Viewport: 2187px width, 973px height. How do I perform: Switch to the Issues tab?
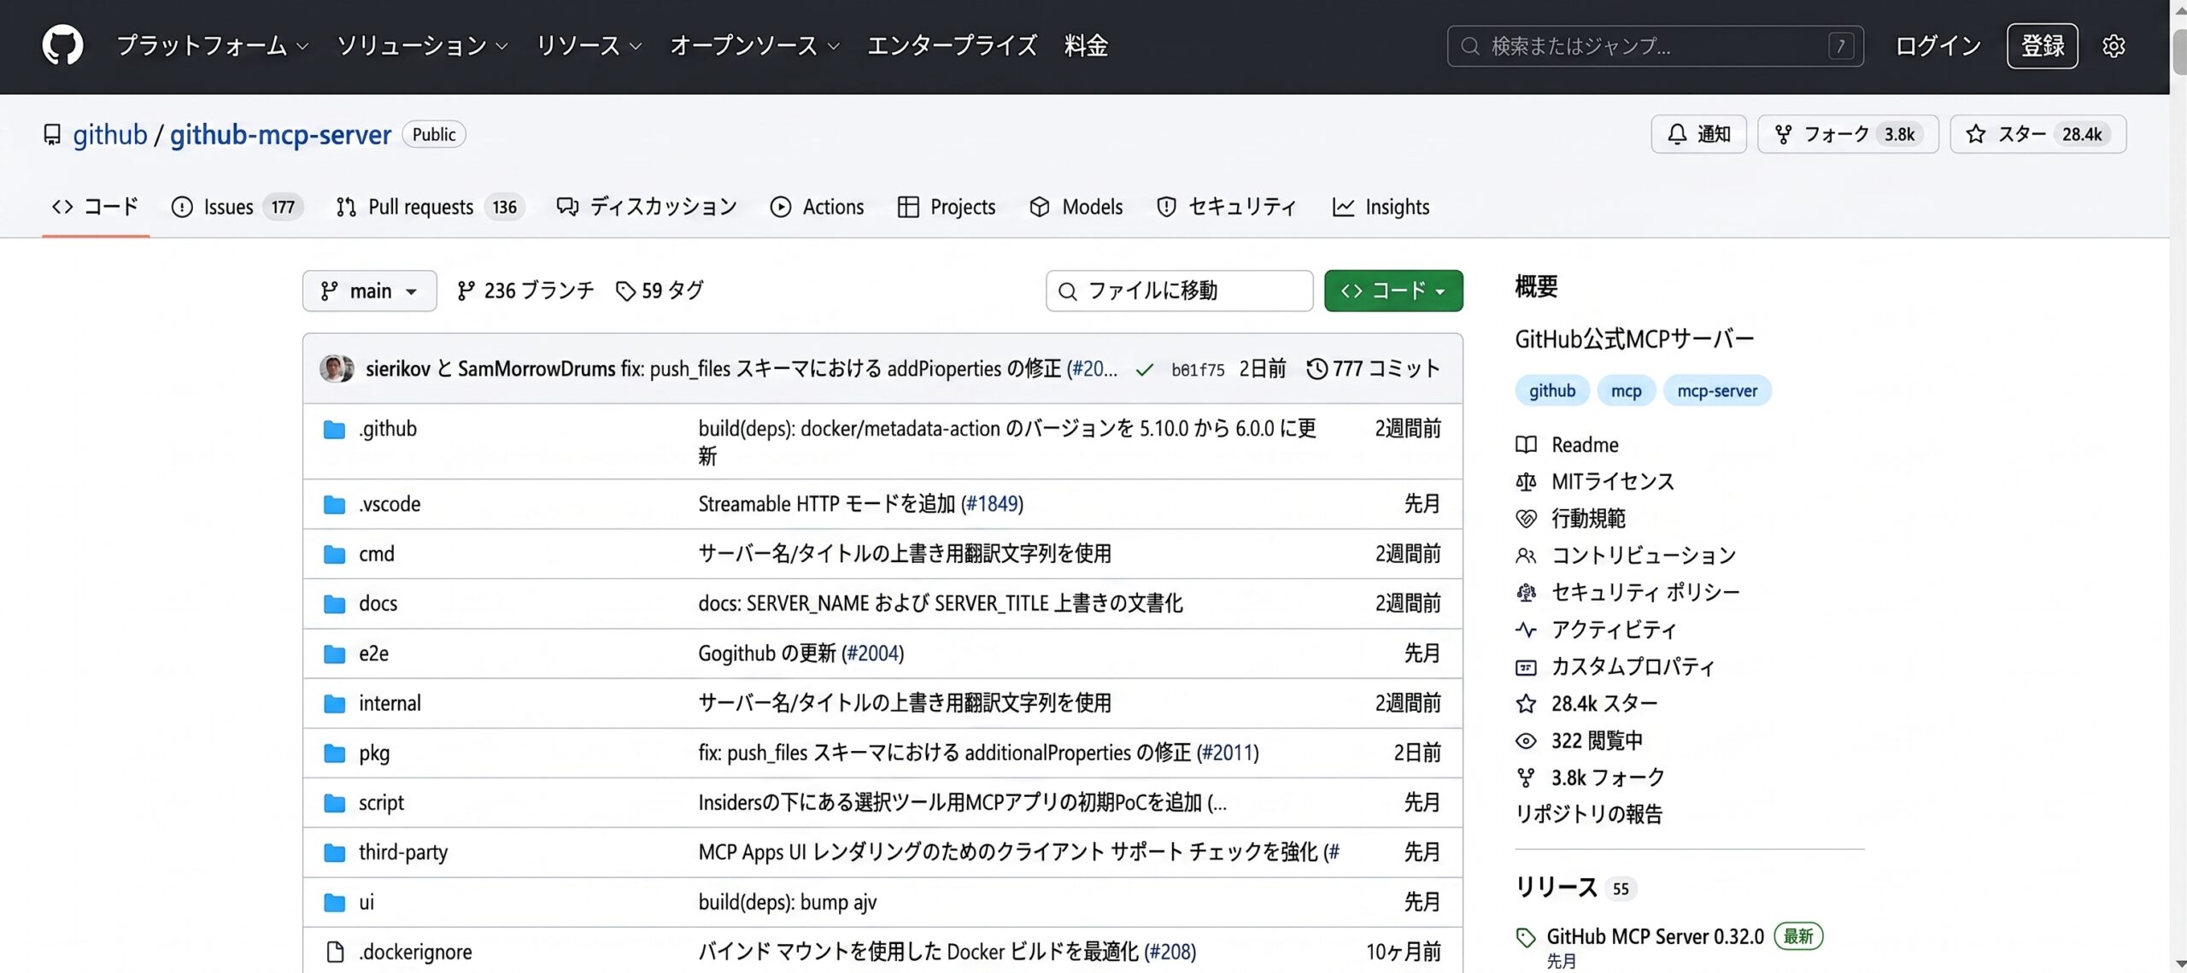click(x=237, y=207)
